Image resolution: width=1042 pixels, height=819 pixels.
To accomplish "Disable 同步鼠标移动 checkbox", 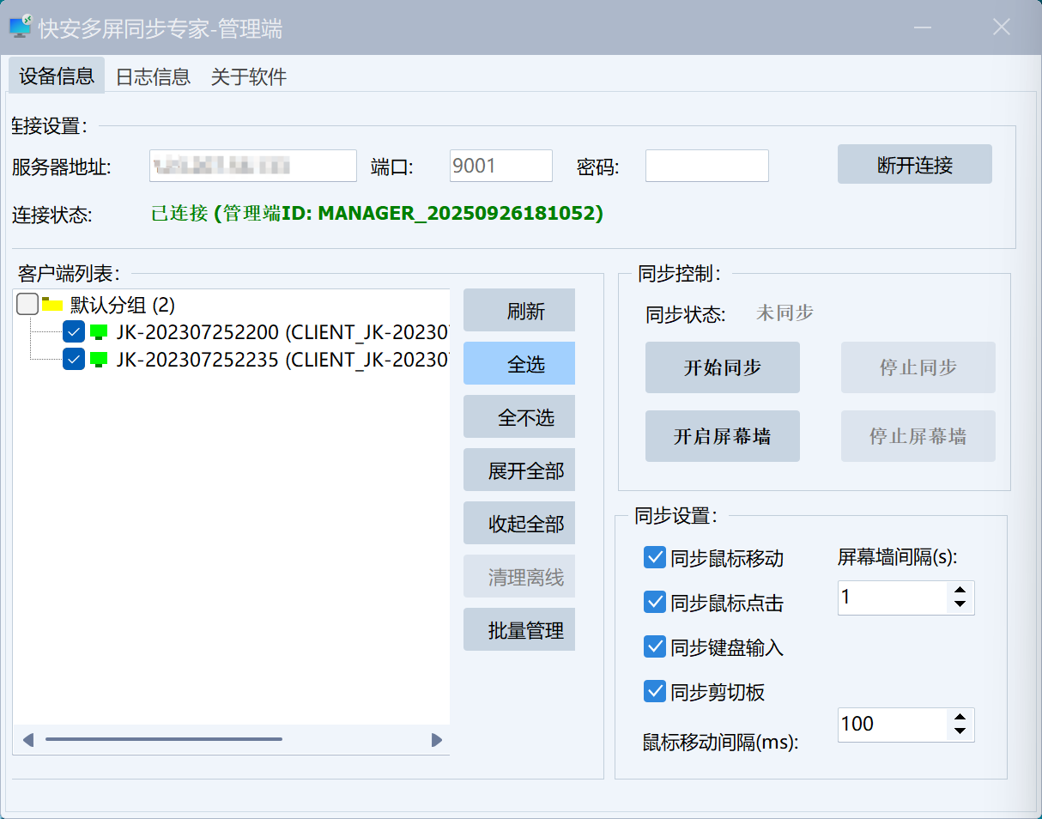I will 655,558.
